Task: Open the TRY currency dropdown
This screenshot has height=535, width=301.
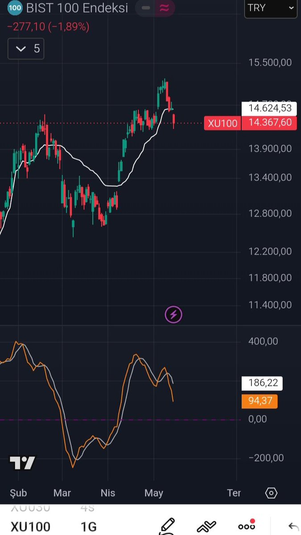Action: click(x=271, y=8)
